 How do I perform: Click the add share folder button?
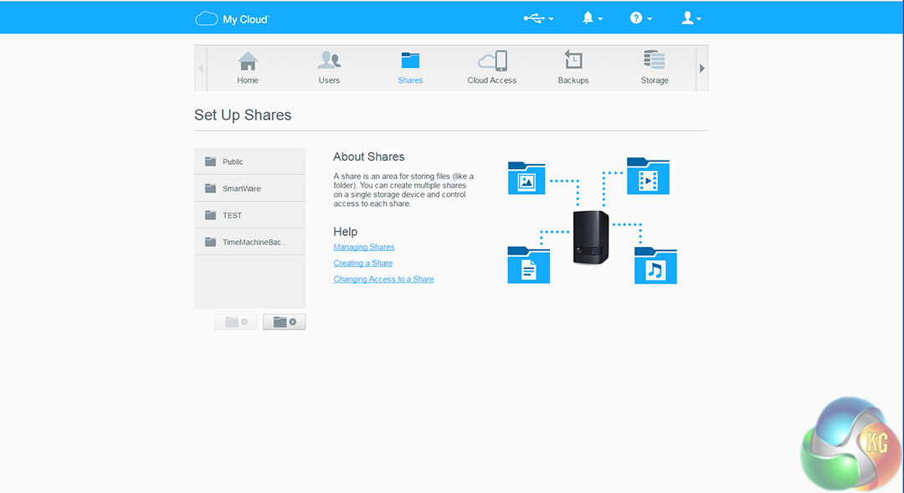pyautogui.click(x=285, y=322)
